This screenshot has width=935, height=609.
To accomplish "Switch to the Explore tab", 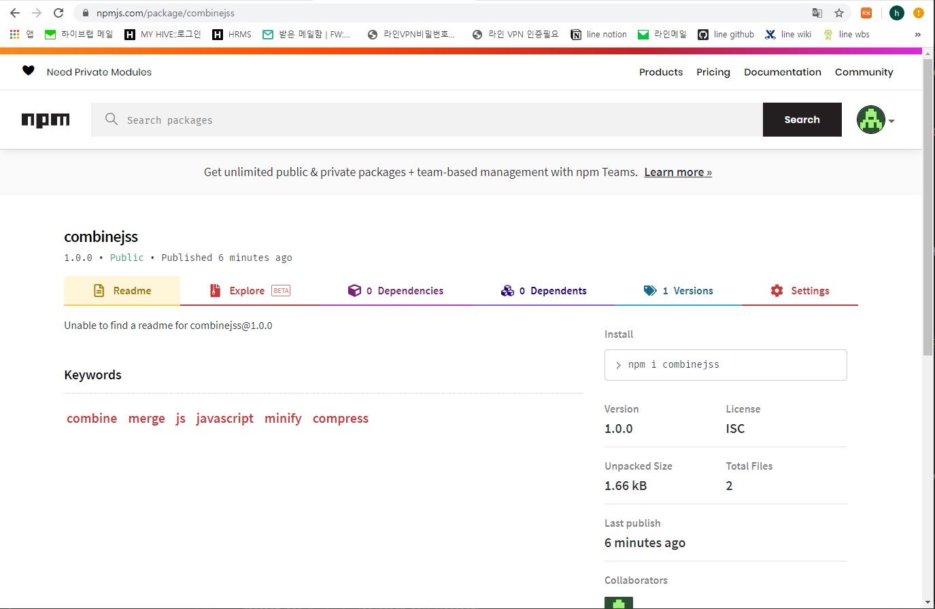I will (x=249, y=291).
